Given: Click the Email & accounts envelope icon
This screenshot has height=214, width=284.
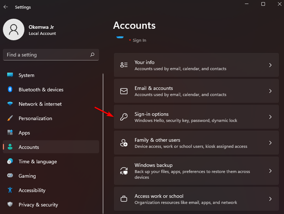Looking at the screenshot, I should [124, 91].
